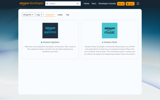Viewport: 160px width, 100px height.
Task: Click the Amazon Appstore logo image
Action: click(50, 30)
